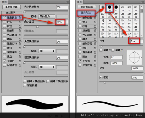Open 控制 dropdown under 圓度快速變換
145x118 pixels.
(47, 67)
